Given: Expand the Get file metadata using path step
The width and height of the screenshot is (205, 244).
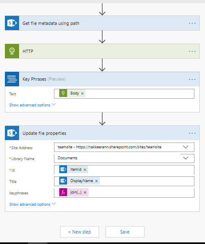Looking at the screenshot, I should click(102, 23).
